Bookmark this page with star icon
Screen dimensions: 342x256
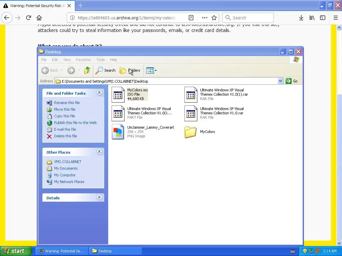pyautogui.click(x=214, y=18)
